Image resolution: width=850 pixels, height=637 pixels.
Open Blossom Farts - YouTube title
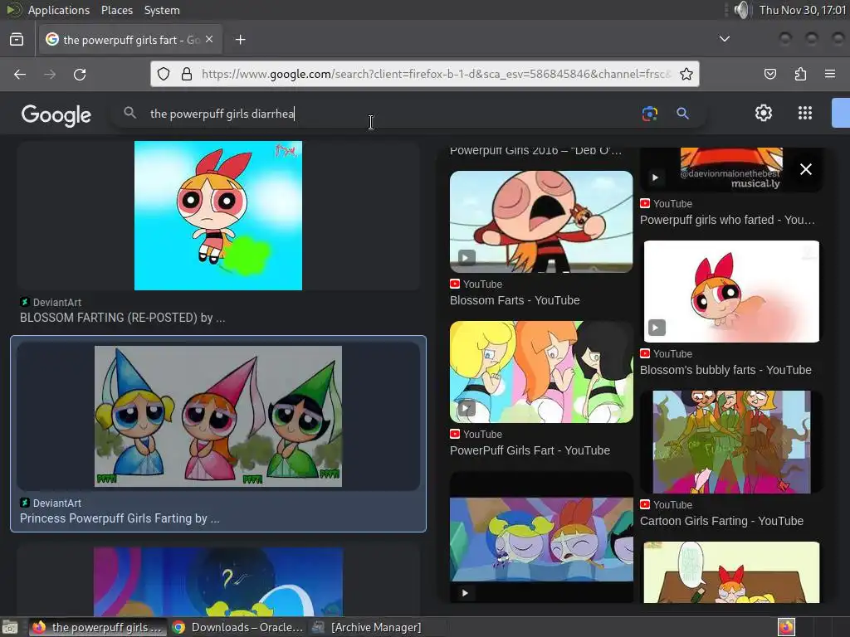[x=515, y=300]
